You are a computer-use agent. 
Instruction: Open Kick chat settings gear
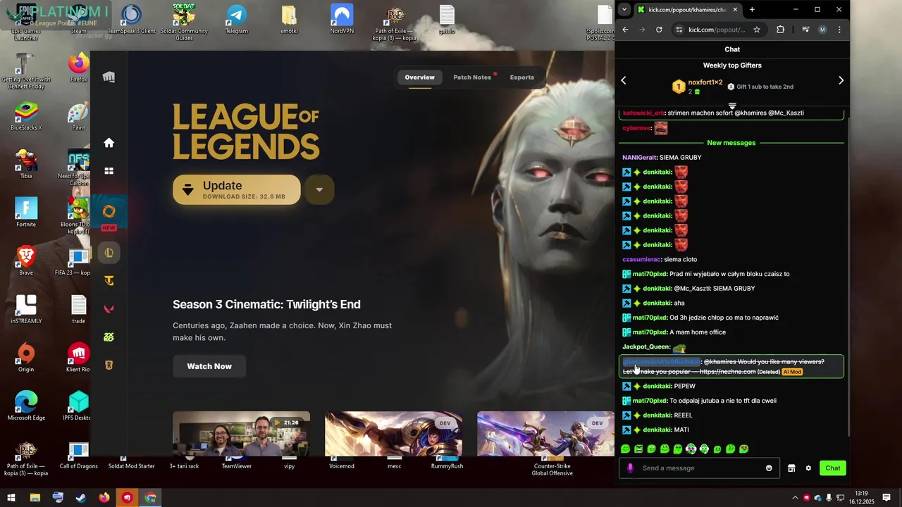click(x=808, y=468)
